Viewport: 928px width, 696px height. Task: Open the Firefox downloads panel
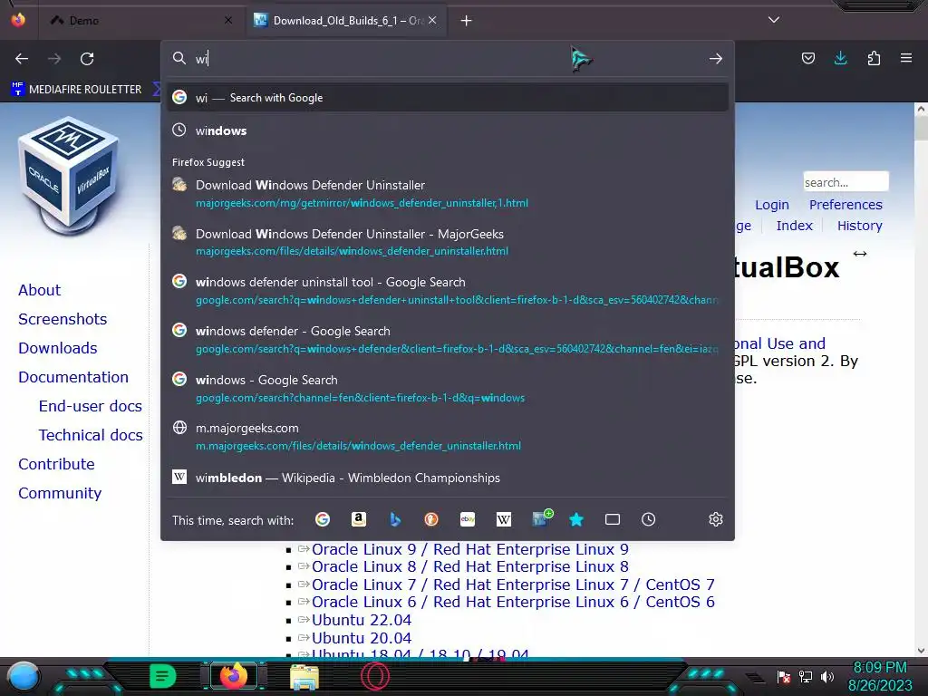click(840, 58)
